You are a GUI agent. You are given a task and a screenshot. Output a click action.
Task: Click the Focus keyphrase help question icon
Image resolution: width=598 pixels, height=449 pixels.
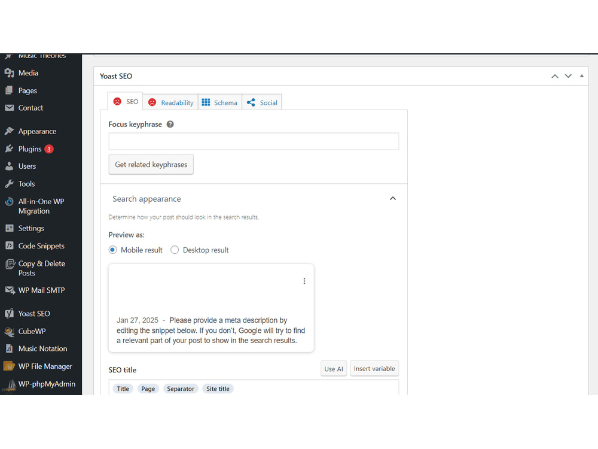point(170,124)
